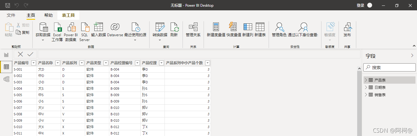The image size is (417, 136).
Task: Select cell 郑V in S-009 row
Action: 153,120
